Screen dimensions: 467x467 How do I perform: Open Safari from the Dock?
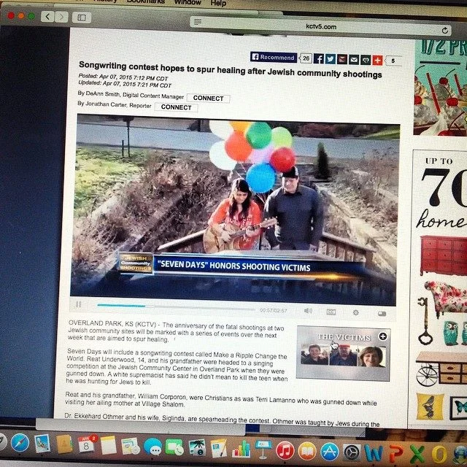(x=20, y=443)
